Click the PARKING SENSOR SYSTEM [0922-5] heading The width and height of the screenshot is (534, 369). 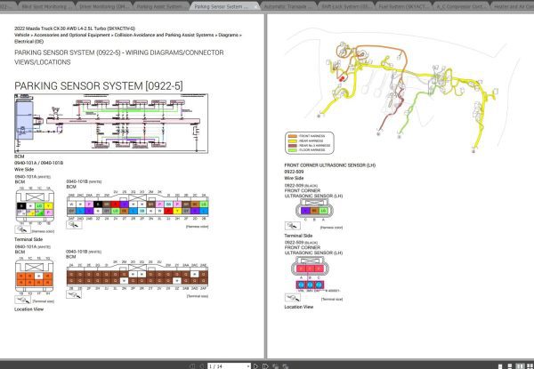pos(99,85)
